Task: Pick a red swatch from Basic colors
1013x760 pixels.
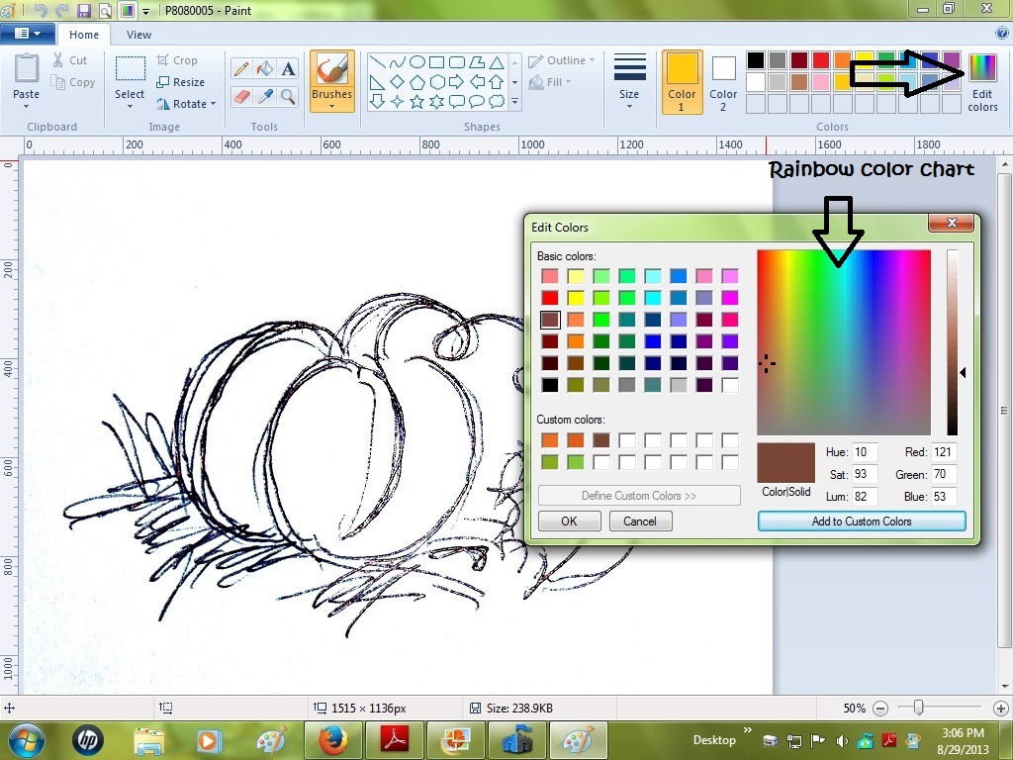Action: (x=548, y=297)
